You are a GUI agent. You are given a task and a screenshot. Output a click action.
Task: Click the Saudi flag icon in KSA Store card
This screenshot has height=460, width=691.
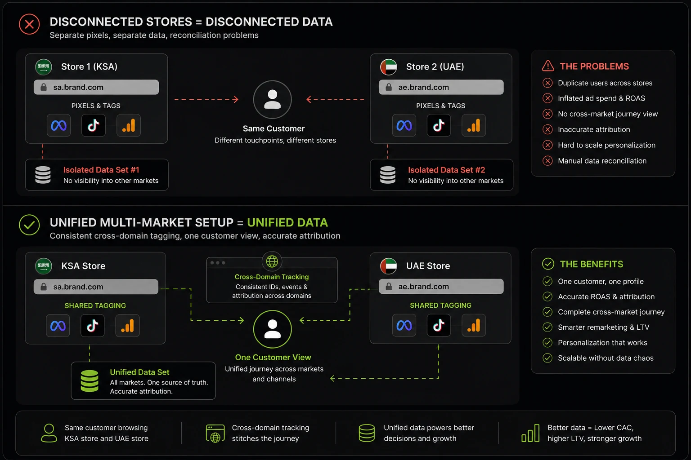tap(44, 266)
